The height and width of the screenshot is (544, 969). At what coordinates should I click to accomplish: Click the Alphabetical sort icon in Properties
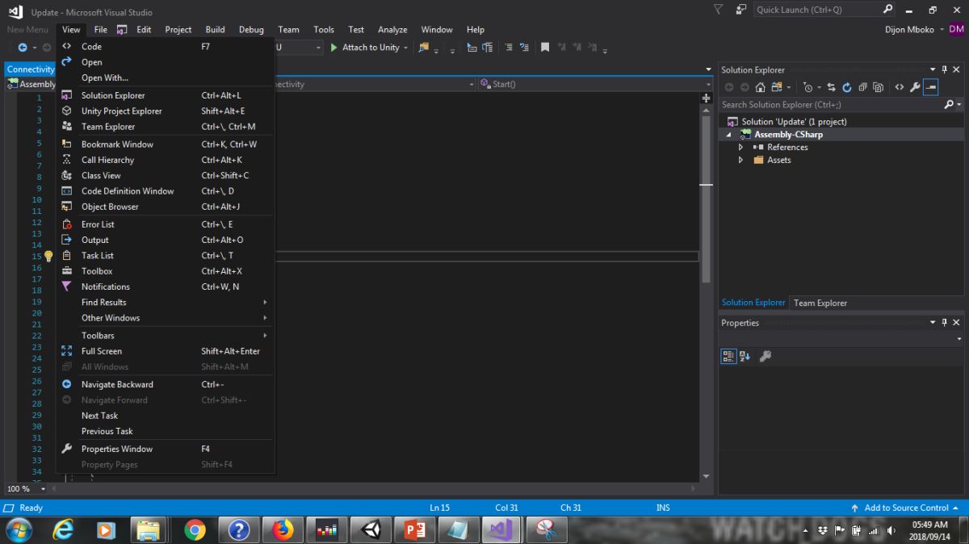point(745,356)
